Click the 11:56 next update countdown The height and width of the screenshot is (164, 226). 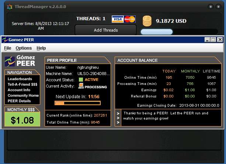coord(94,97)
